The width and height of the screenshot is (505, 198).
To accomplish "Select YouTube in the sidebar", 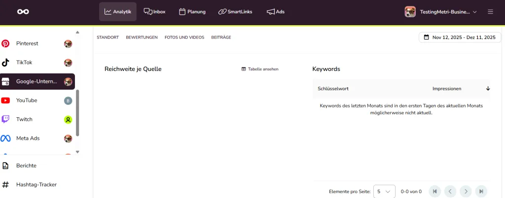I will coord(27,100).
